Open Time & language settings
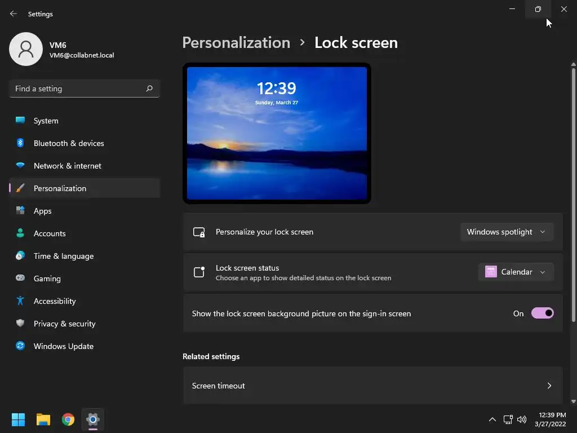577x433 pixels. tap(85, 256)
